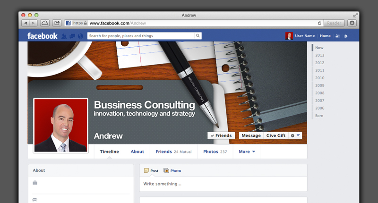Image resolution: width=378 pixels, height=203 pixels.
Task: Click the Message button
Action: click(x=251, y=135)
